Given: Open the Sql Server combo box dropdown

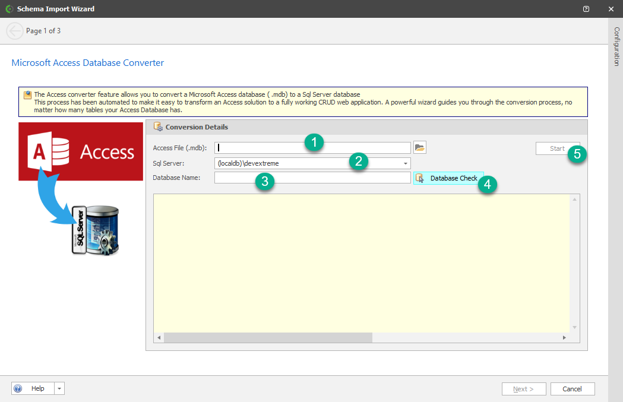Looking at the screenshot, I should [405, 163].
